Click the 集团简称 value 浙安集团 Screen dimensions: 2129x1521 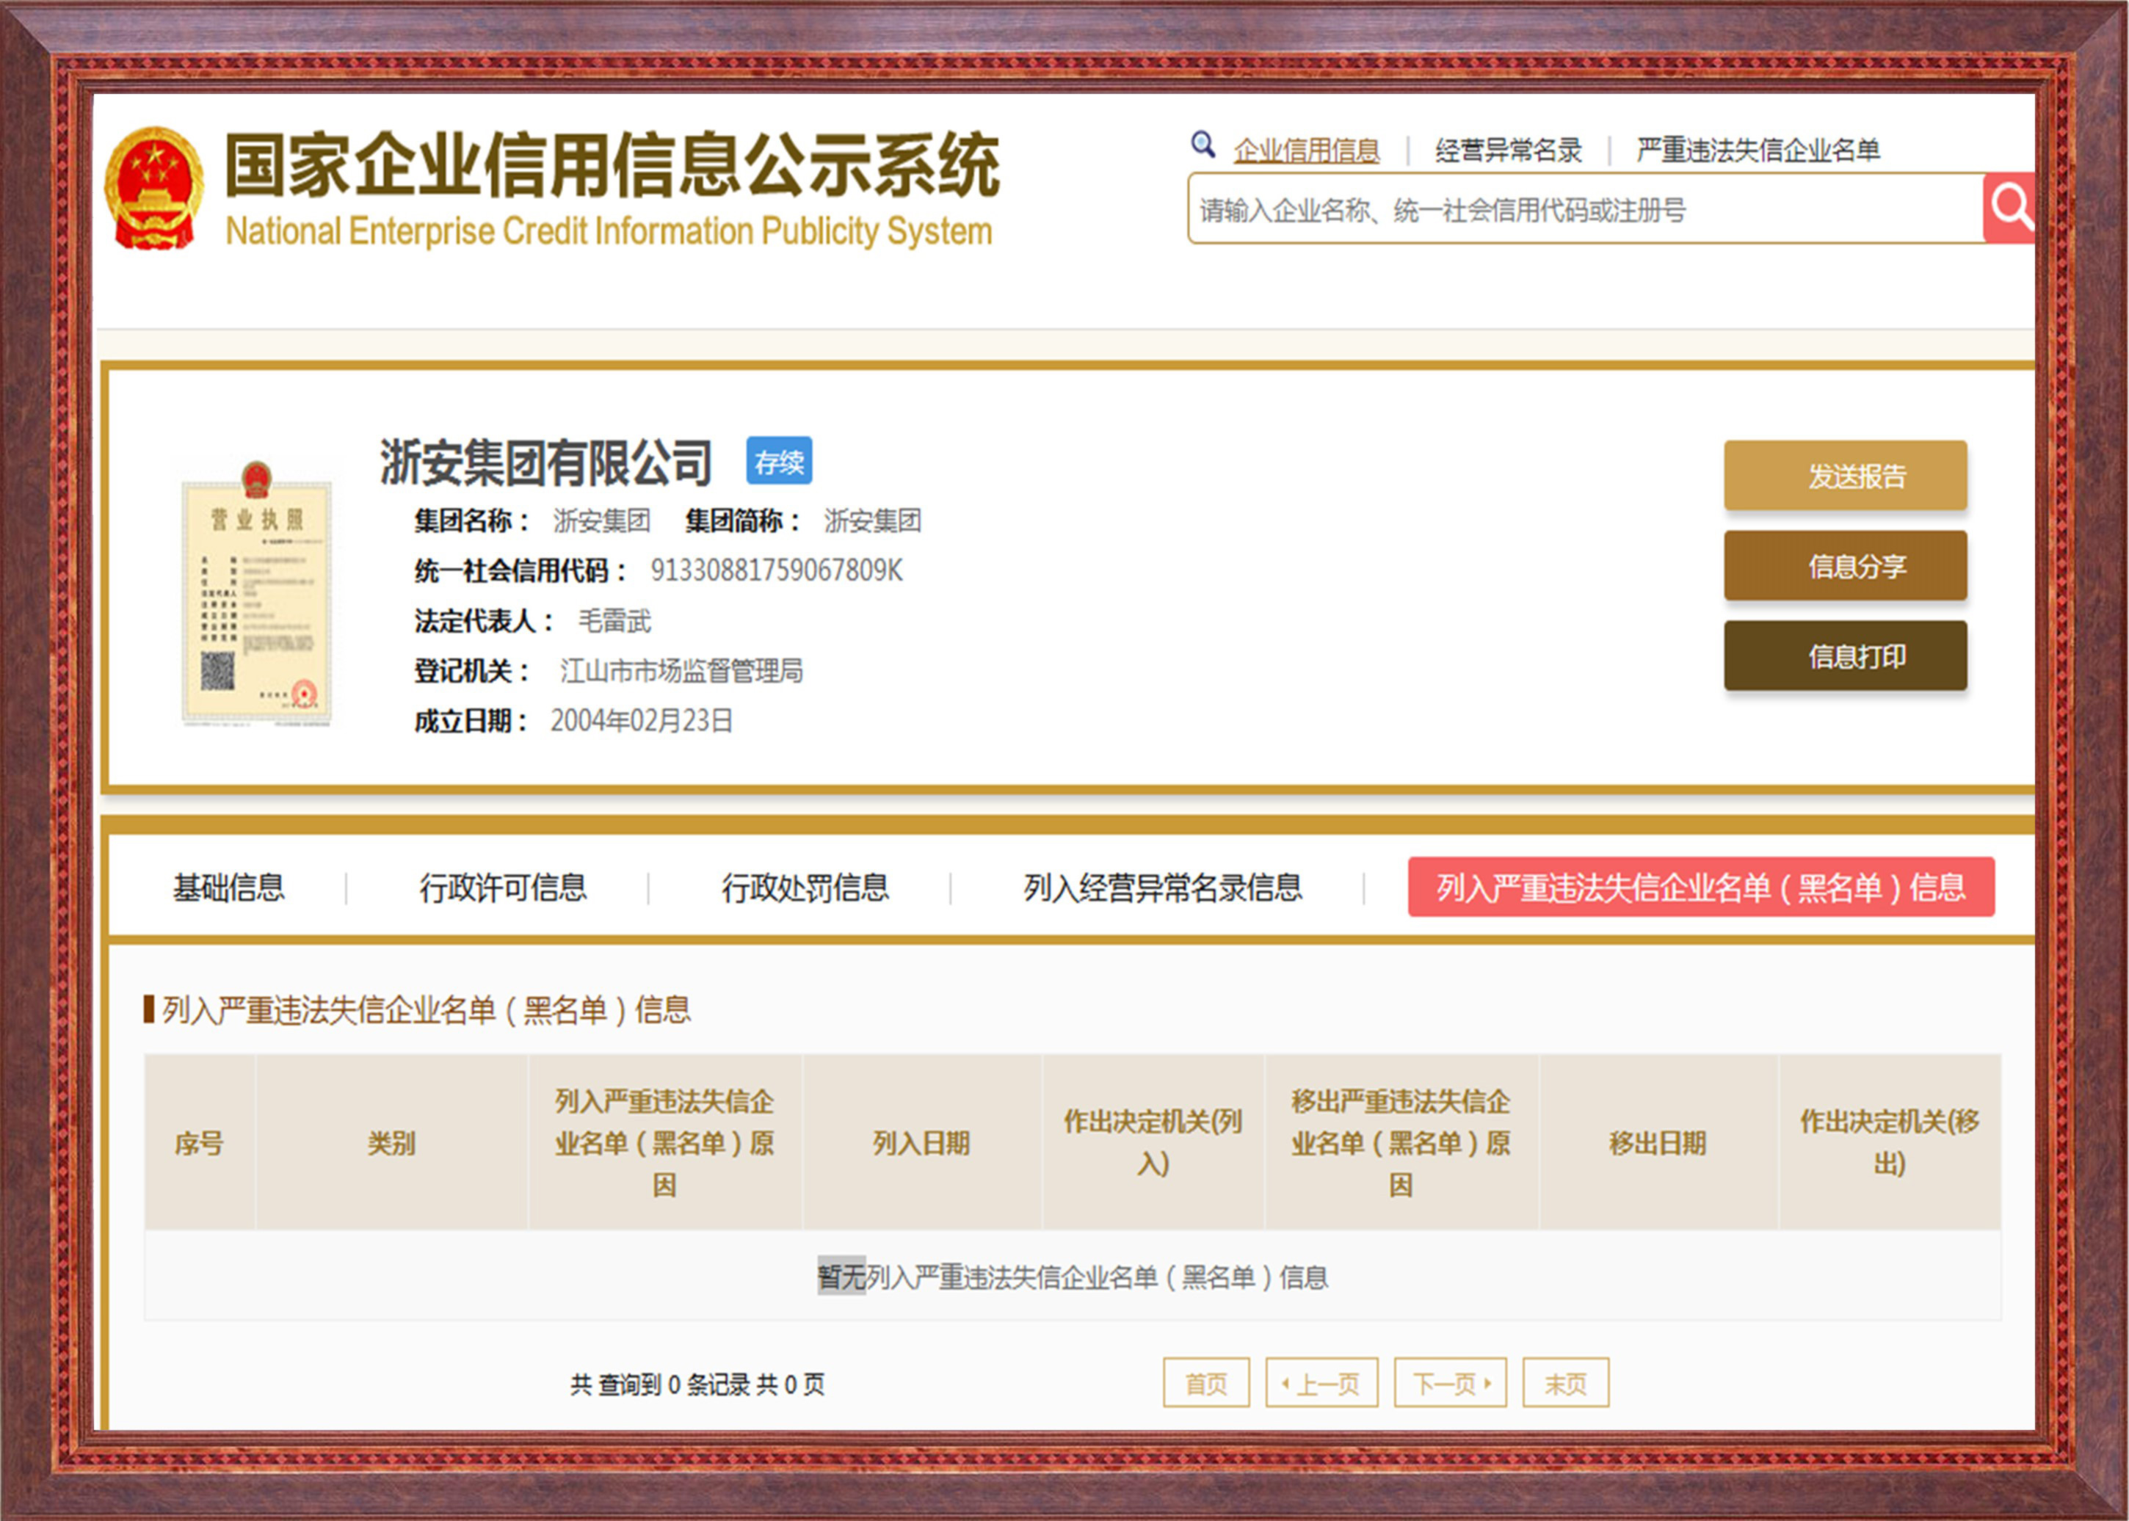(x=872, y=520)
